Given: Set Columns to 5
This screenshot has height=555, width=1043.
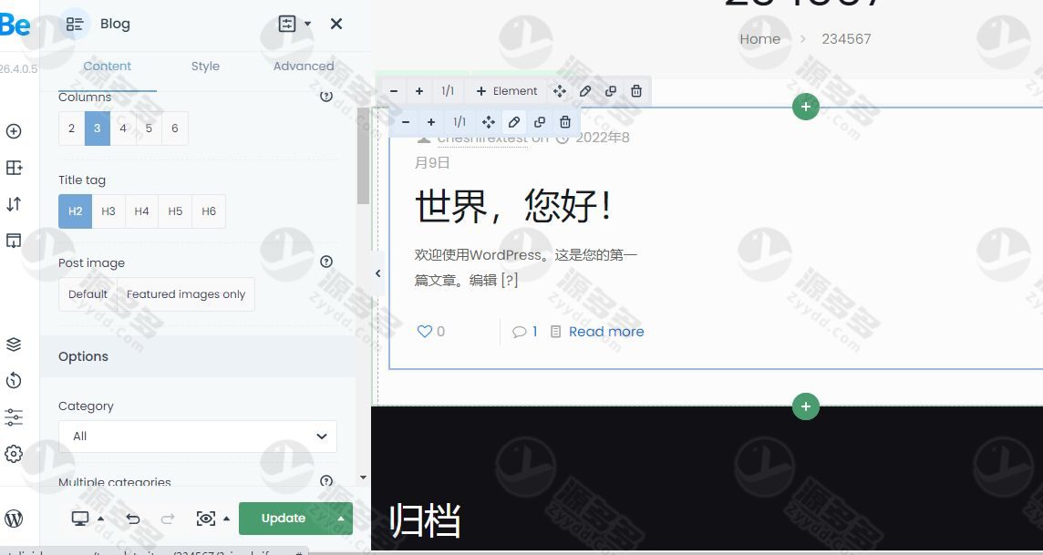Looking at the screenshot, I should 149,128.
